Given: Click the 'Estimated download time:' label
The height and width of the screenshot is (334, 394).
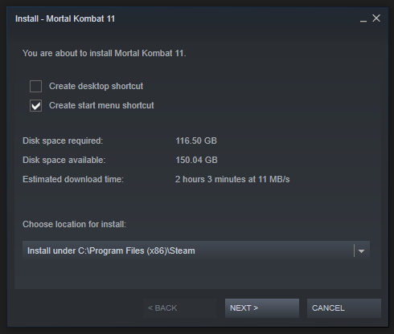Looking at the screenshot, I should (x=73, y=179).
